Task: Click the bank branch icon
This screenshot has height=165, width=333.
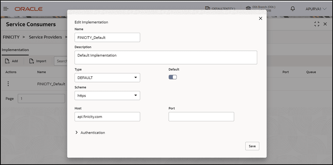Action: pyautogui.click(x=248, y=9)
